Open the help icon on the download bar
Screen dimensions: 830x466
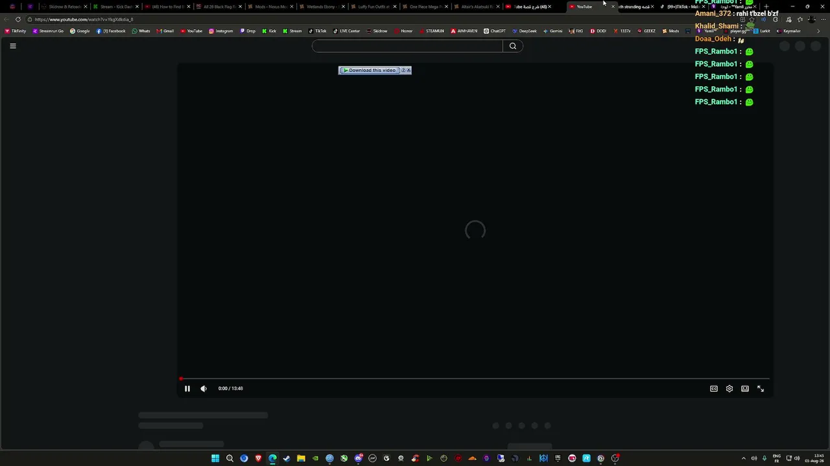coord(403,70)
